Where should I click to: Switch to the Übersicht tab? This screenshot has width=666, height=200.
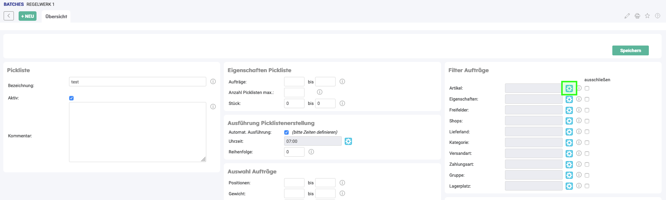click(x=56, y=16)
